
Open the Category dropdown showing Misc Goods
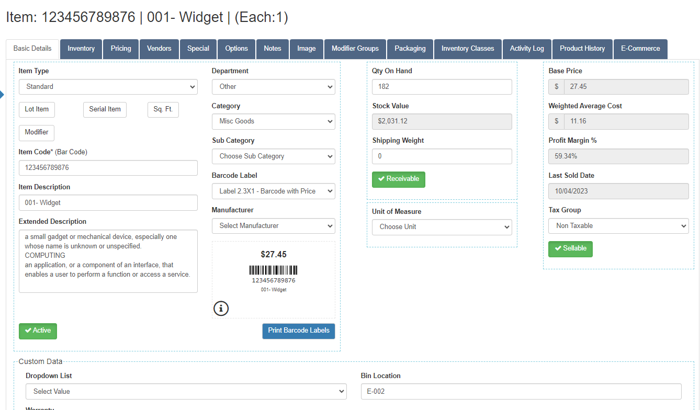[273, 121]
